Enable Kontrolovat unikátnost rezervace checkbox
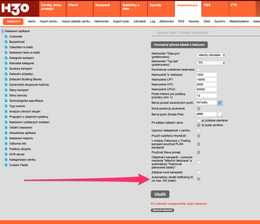Viewport: 260px width, 224px height. tap(199, 70)
